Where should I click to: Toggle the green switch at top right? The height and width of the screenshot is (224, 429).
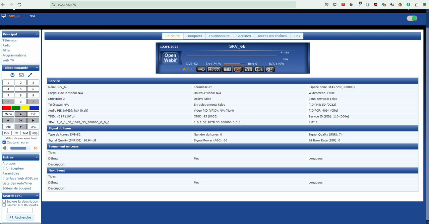click(412, 18)
